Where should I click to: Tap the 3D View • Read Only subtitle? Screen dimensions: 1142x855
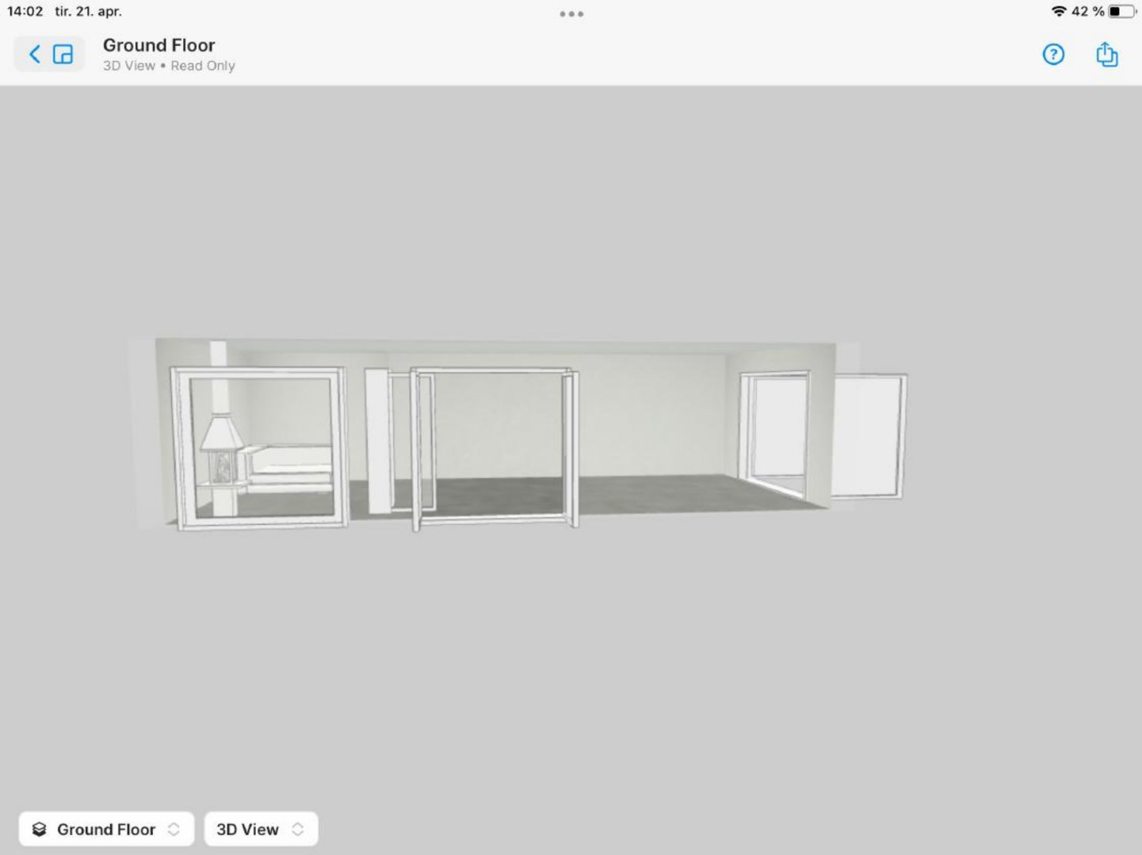[x=168, y=66]
